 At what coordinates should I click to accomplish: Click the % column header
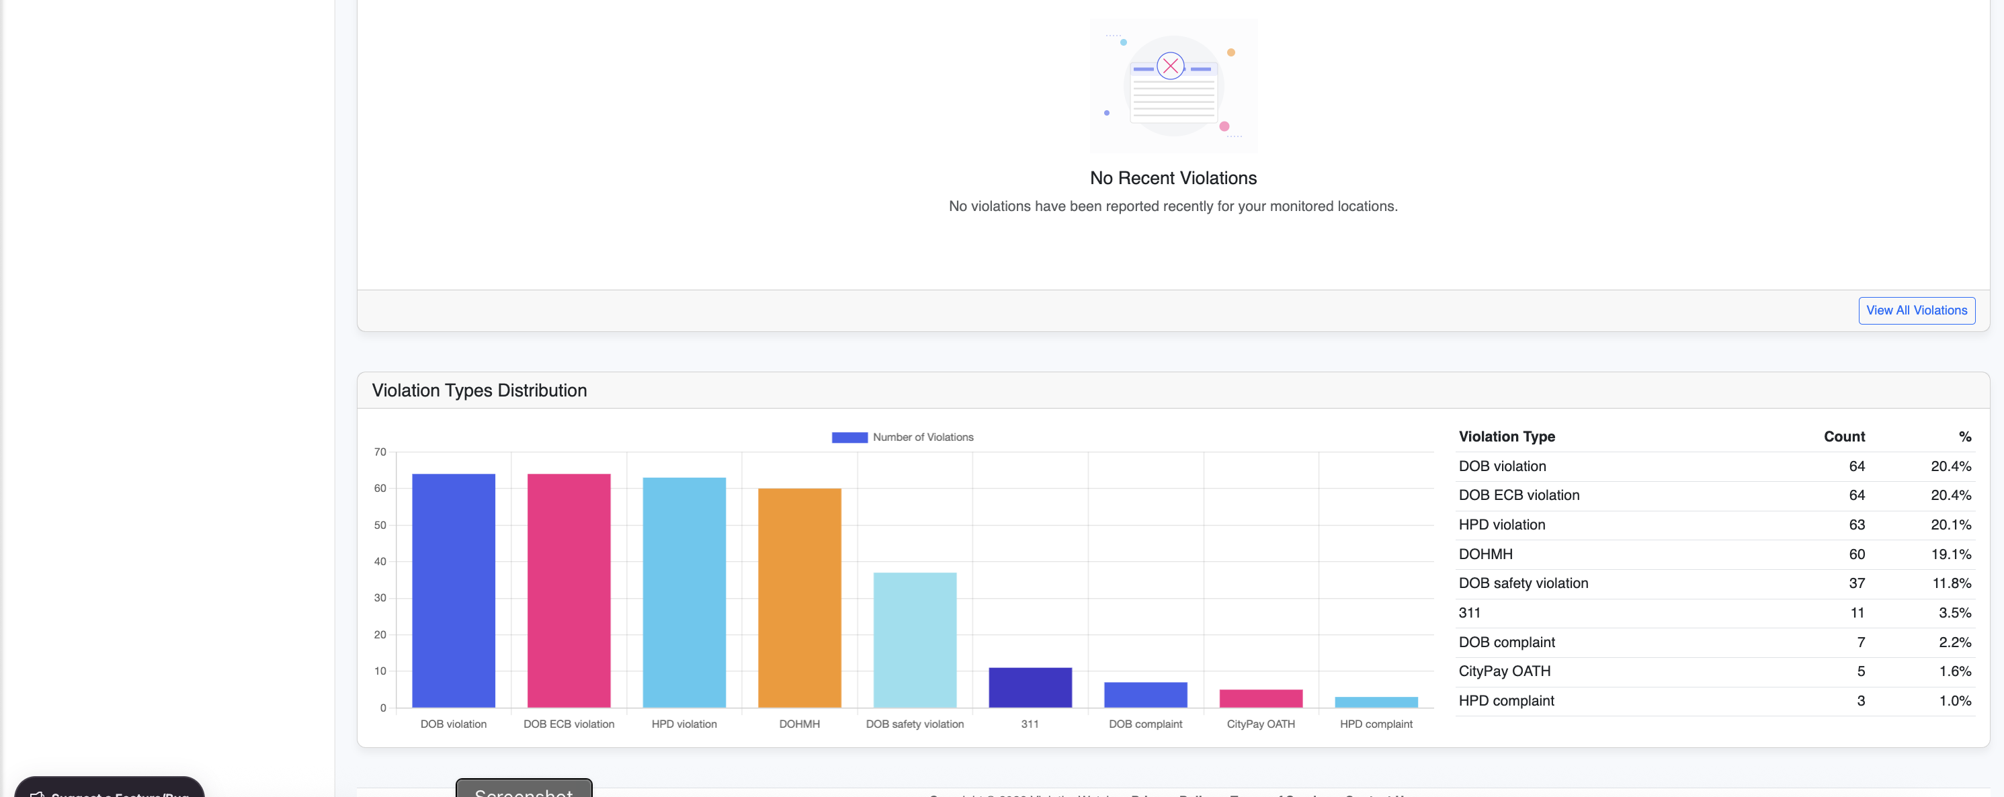pos(1964,436)
